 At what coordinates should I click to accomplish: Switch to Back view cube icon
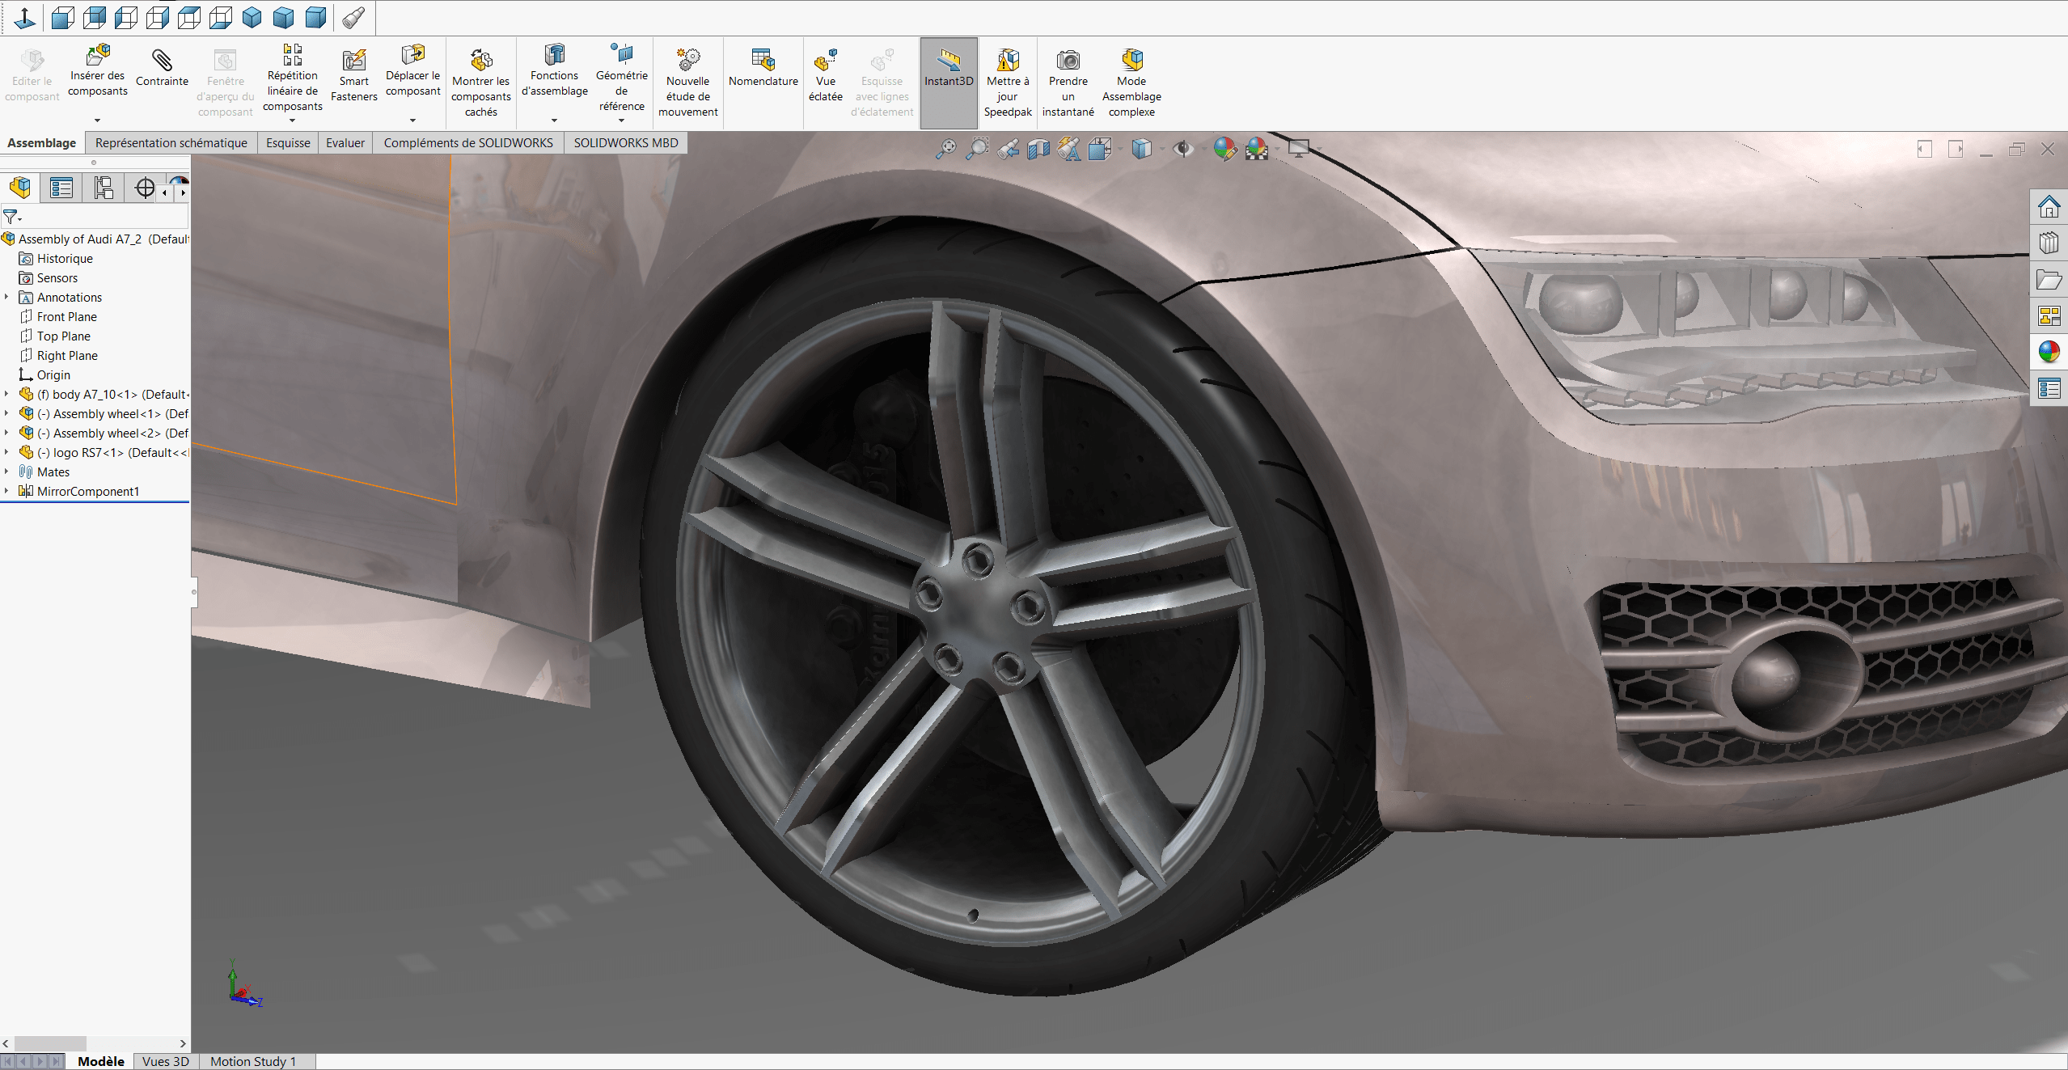95,17
